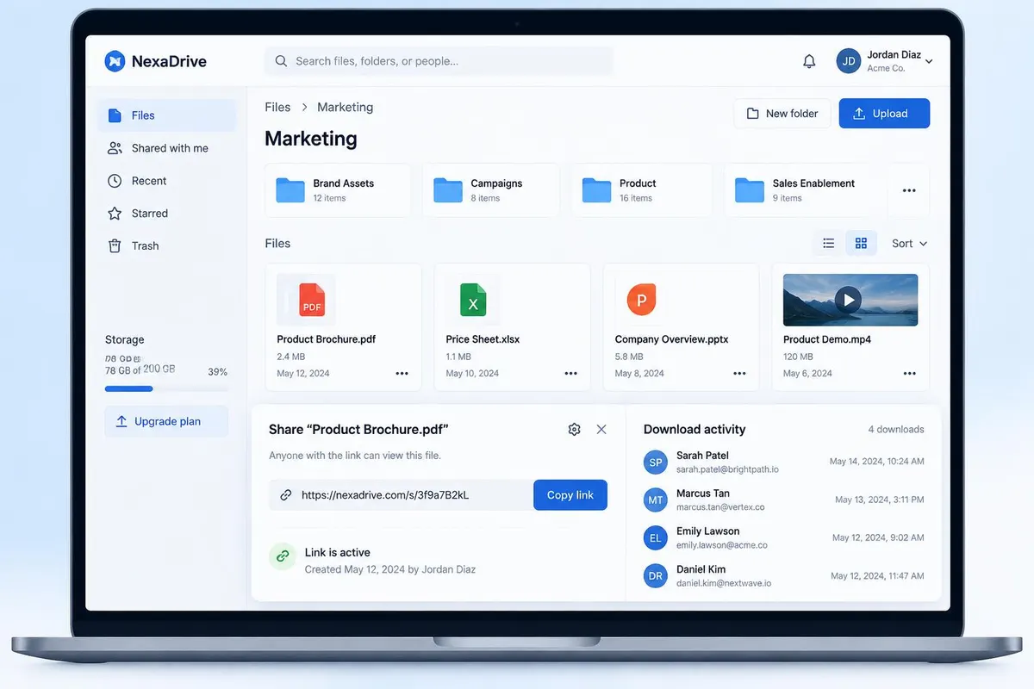Screen dimensions: 1034x689
Task: Click the NexaDrive logo
Action: 155,61
